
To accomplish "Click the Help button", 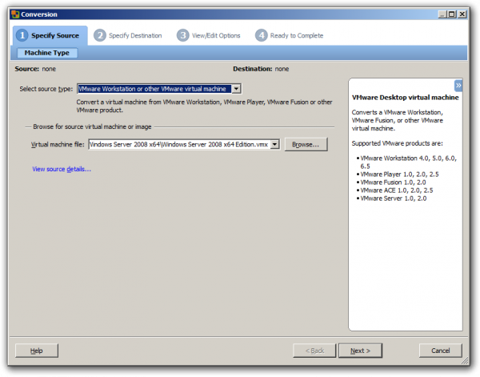I will click(x=37, y=351).
